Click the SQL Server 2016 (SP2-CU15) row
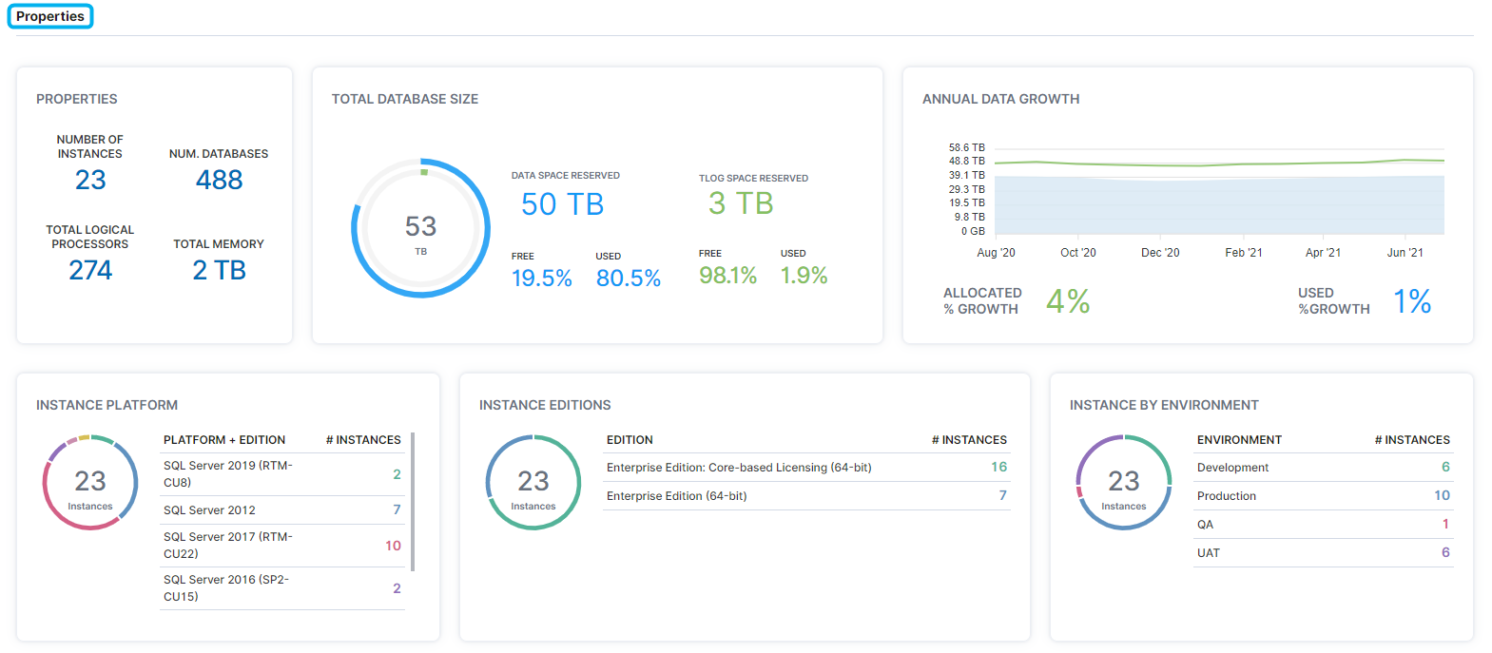Viewport: 1492px width, 653px height. click(x=282, y=588)
